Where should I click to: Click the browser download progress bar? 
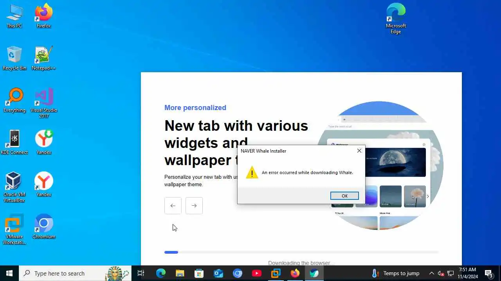(301, 253)
